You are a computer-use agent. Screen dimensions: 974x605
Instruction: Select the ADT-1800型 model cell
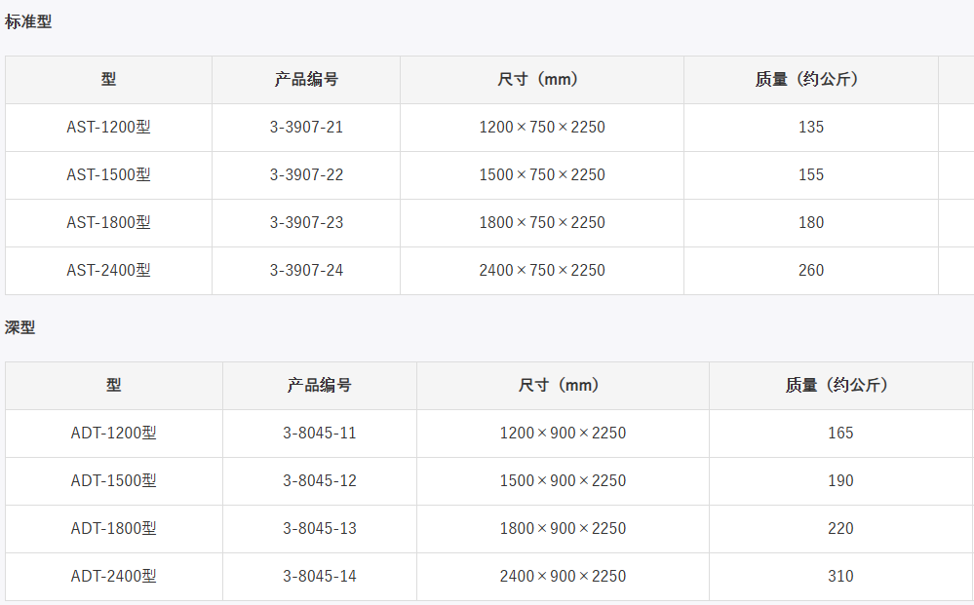(x=113, y=529)
